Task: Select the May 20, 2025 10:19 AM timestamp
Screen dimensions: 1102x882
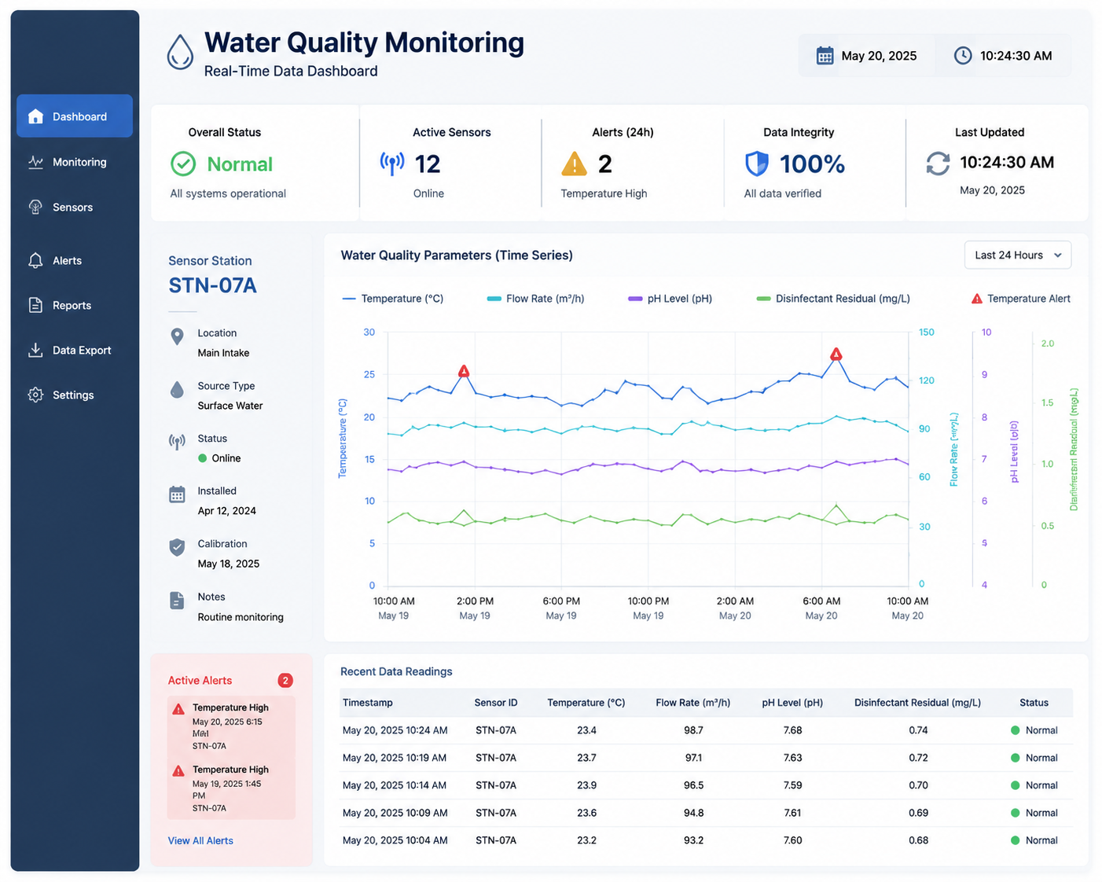Action: pyautogui.click(x=395, y=758)
